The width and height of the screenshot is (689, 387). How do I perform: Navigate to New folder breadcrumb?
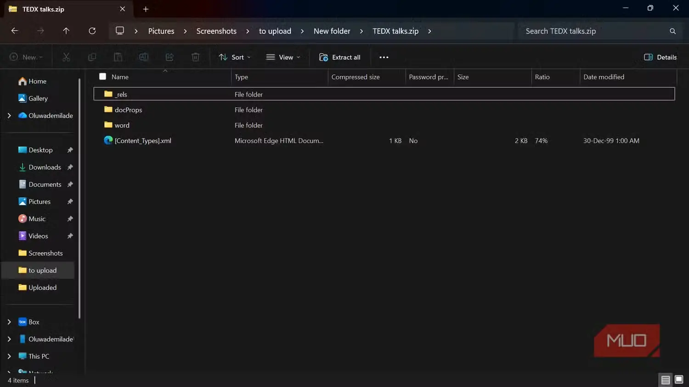(332, 31)
